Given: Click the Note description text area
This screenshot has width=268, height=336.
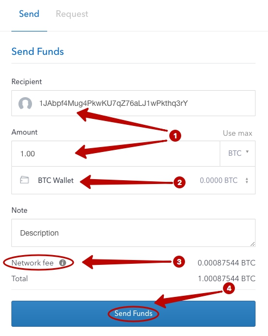Looking at the screenshot, I should tap(133, 233).
